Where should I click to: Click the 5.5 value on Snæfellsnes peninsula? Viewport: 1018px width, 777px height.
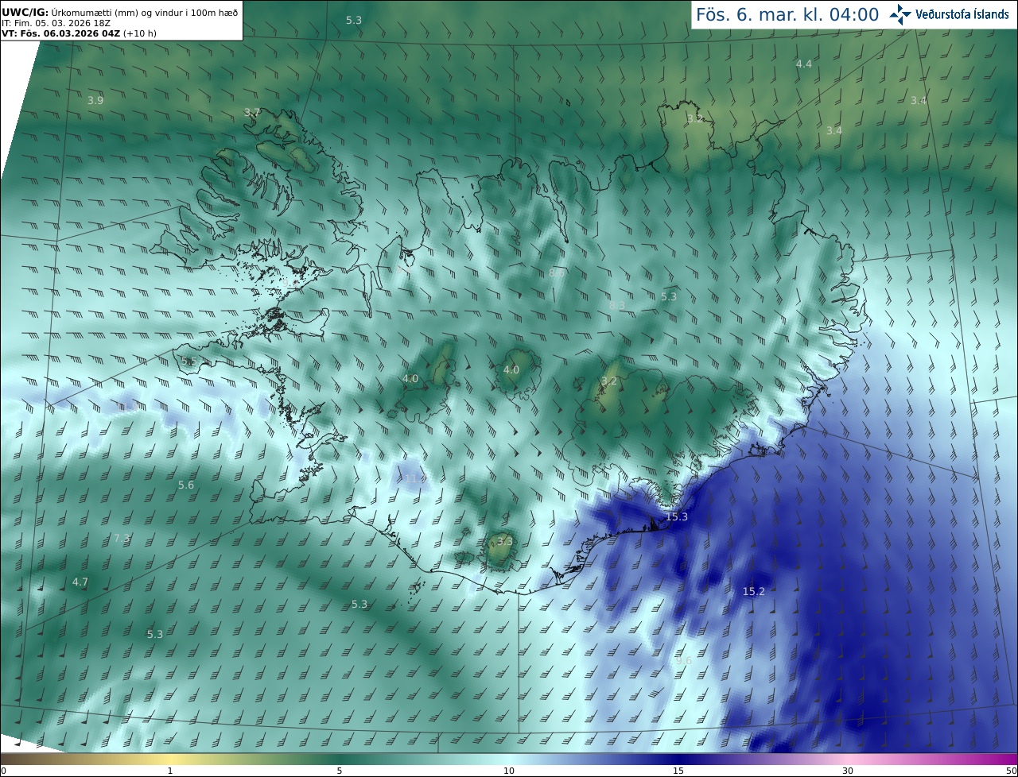pyautogui.click(x=188, y=361)
